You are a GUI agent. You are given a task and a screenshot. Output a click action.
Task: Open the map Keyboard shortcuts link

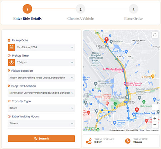tap(117, 130)
